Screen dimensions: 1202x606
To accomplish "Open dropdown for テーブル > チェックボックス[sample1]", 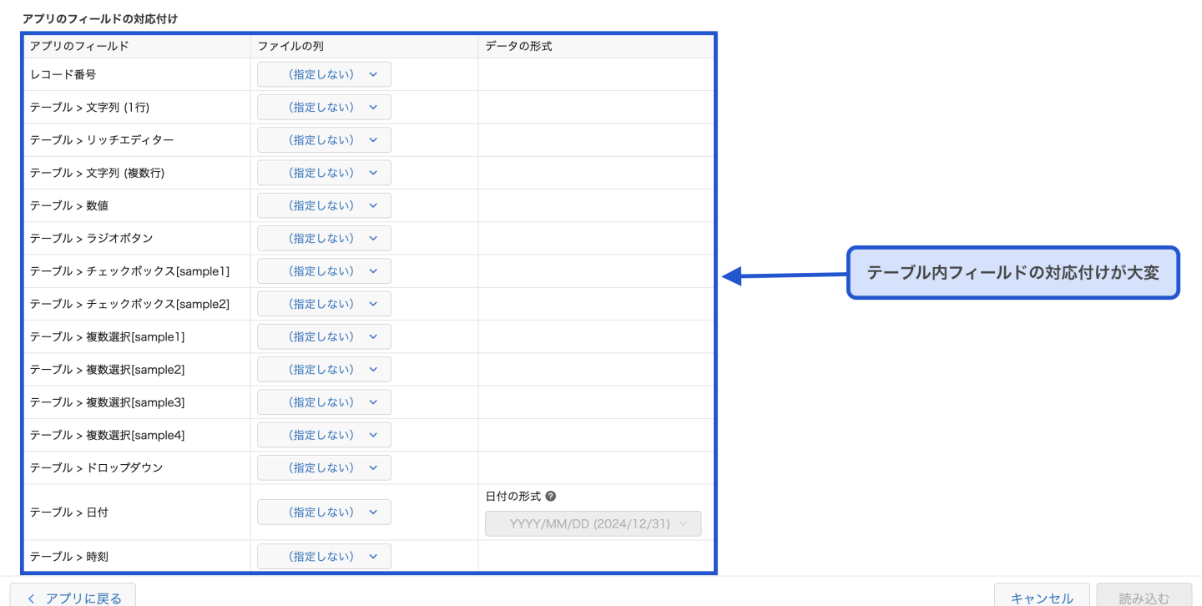I will click(x=324, y=271).
